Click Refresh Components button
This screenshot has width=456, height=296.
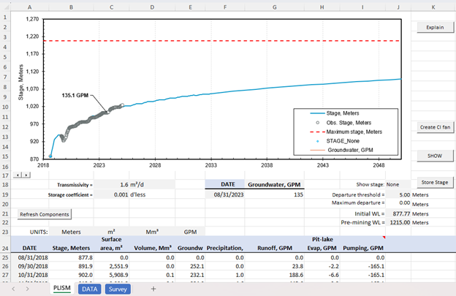[x=45, y=214]
